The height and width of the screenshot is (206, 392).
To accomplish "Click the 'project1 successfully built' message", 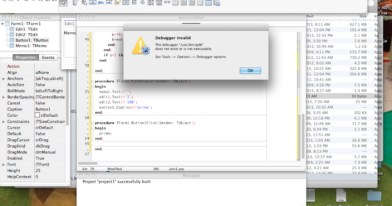I will 117,181.
